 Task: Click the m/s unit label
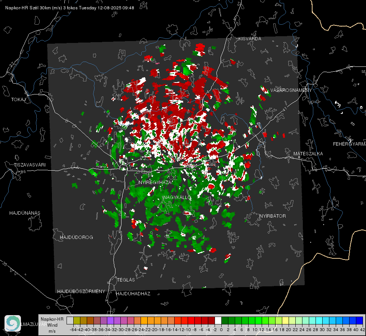click(x=52, y=331)
